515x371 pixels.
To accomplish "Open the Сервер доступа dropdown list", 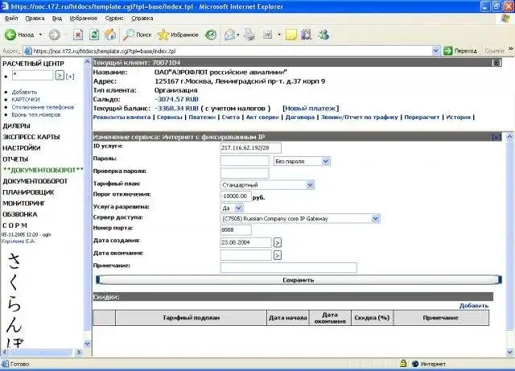I will pos(299,217).
